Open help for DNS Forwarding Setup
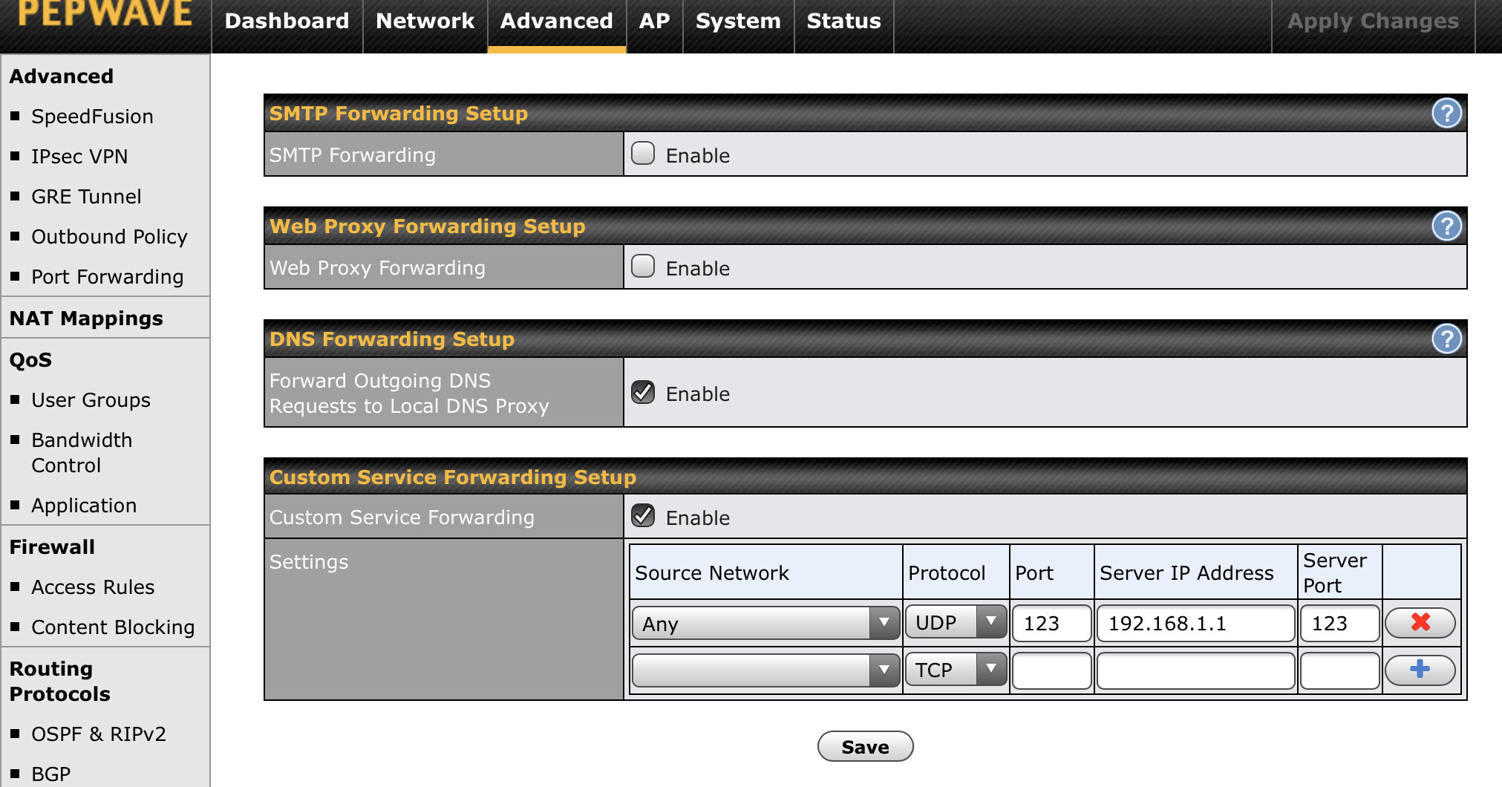 point(1445,339)
